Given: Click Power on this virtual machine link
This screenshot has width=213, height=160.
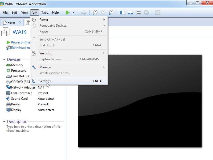Looking at the screenshot, I should point(21,42).
